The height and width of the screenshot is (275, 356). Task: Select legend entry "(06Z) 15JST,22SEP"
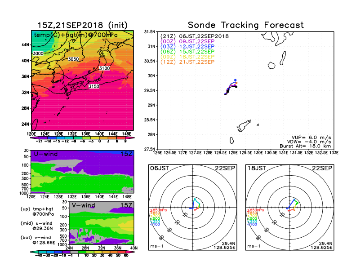point(187,52)
